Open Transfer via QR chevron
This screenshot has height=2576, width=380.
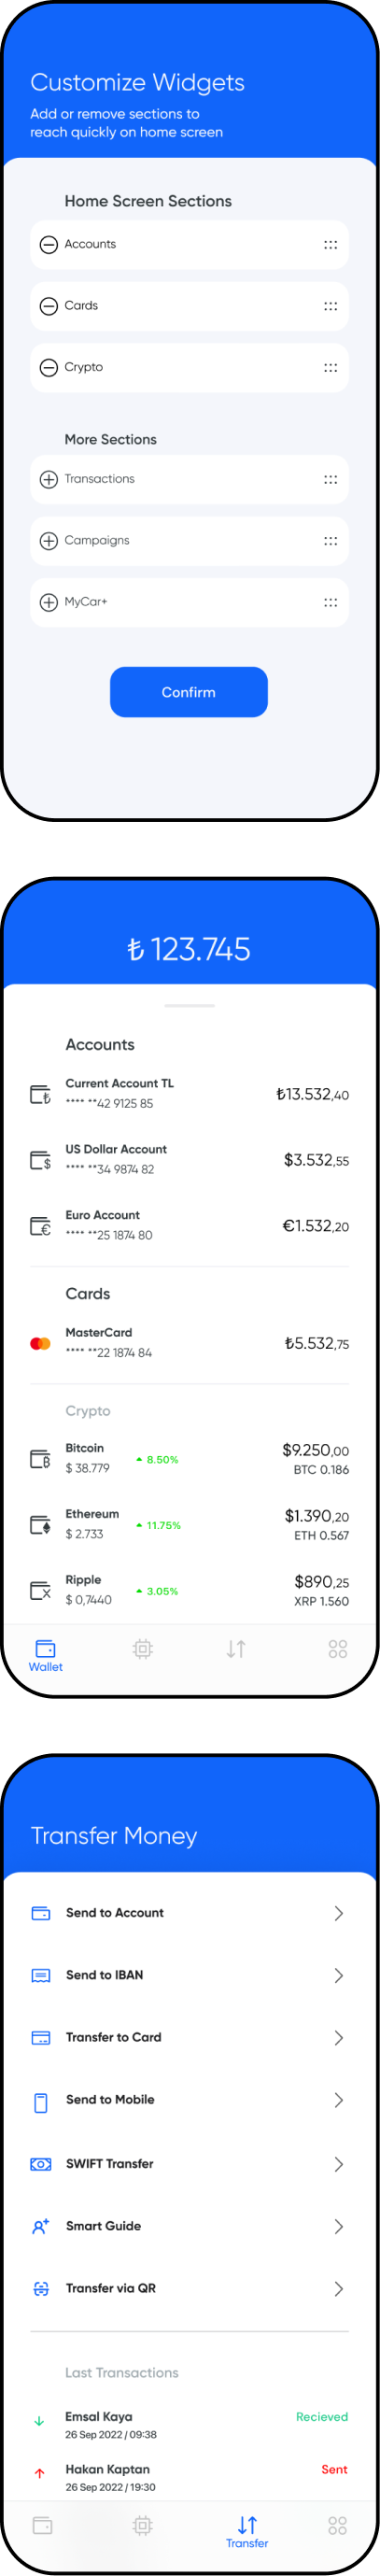338,2289
